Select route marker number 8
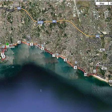The image size is (112, 112). point(65,60)
